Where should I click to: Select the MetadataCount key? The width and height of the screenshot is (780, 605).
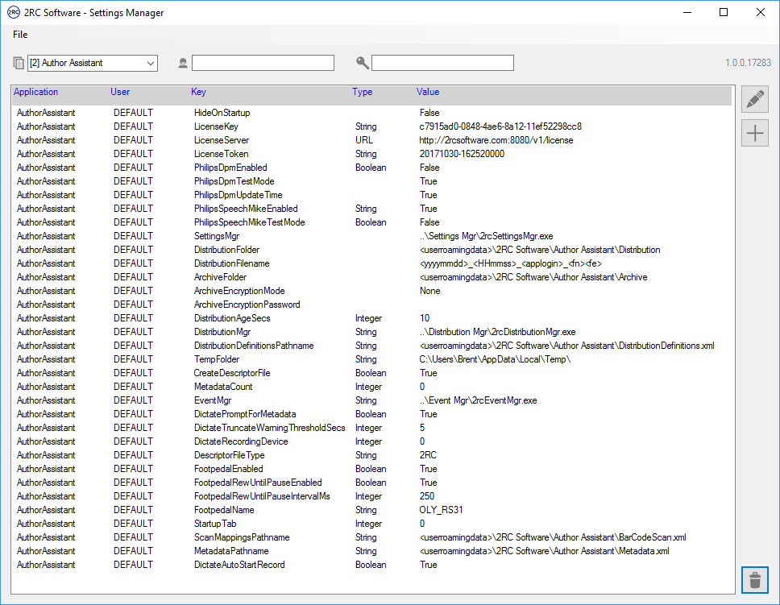[223, 387]
